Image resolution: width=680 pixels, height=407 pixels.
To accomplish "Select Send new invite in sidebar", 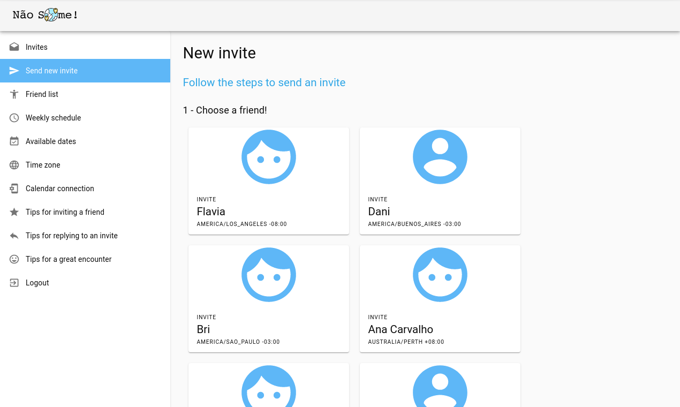I will click(85, 71).
